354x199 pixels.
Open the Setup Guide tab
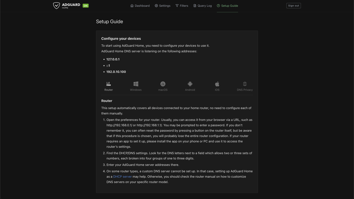pos(229,6)
